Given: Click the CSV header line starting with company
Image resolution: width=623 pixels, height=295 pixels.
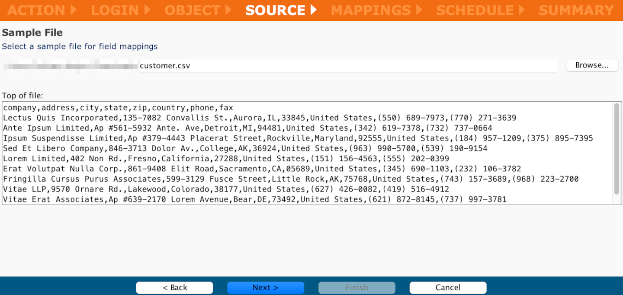Looking at the screenshot, I should [118, 108].
